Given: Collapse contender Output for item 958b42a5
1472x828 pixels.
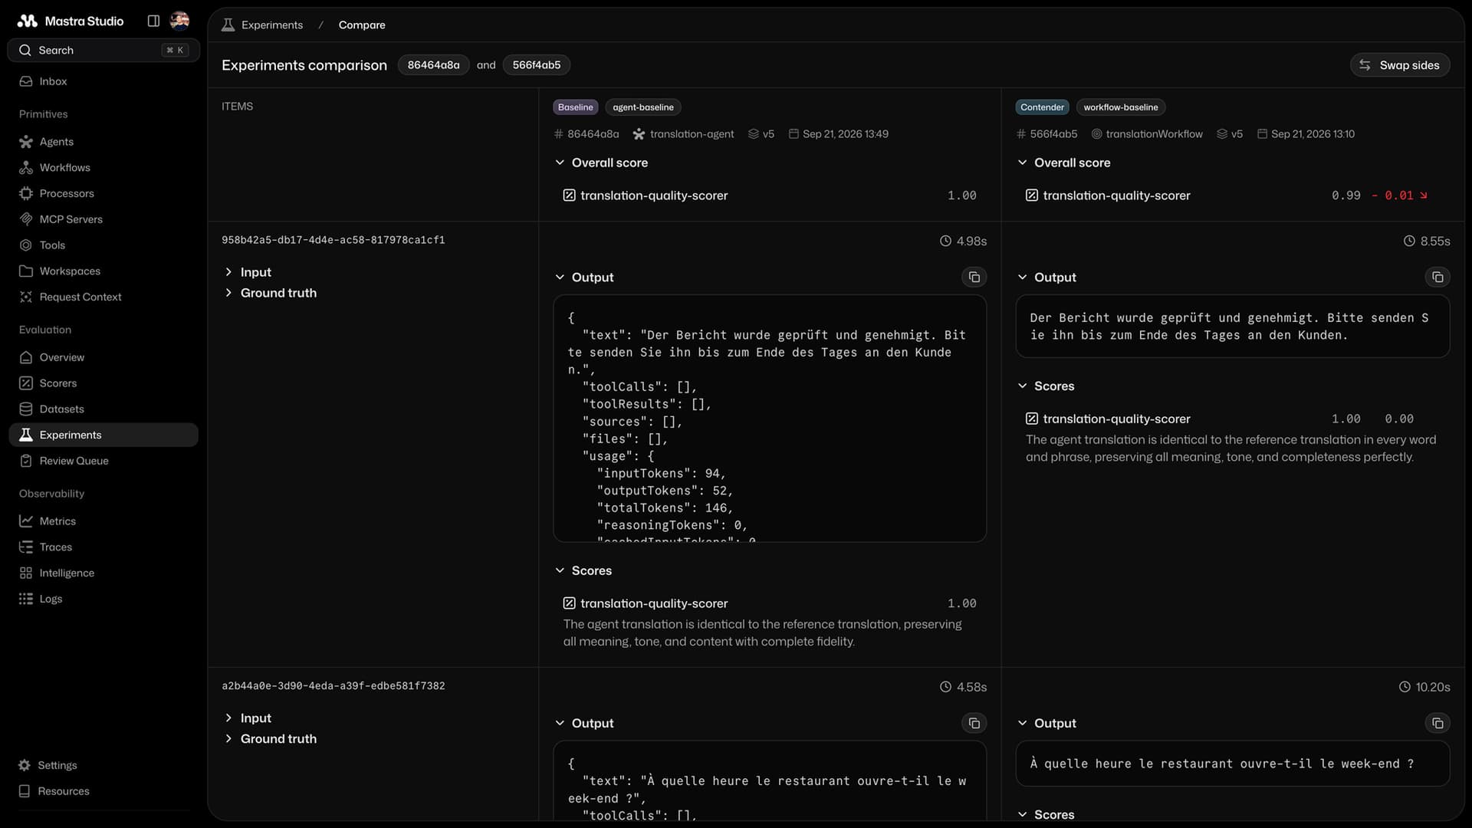Looking at the screenshot, I should click(x=1046, y=278).
